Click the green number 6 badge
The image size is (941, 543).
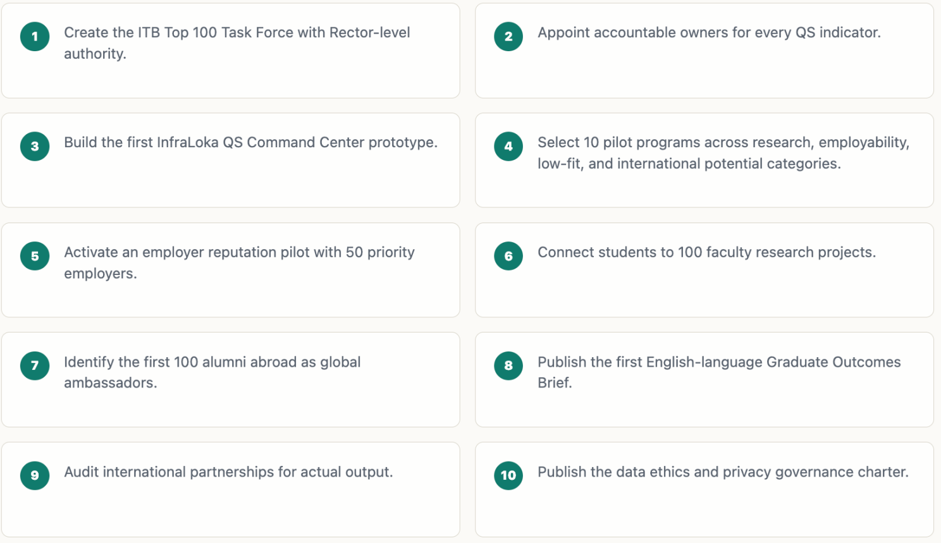508,256
